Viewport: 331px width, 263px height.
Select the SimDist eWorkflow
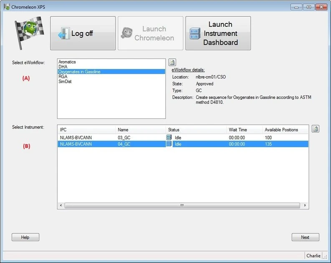pos(65,82)
